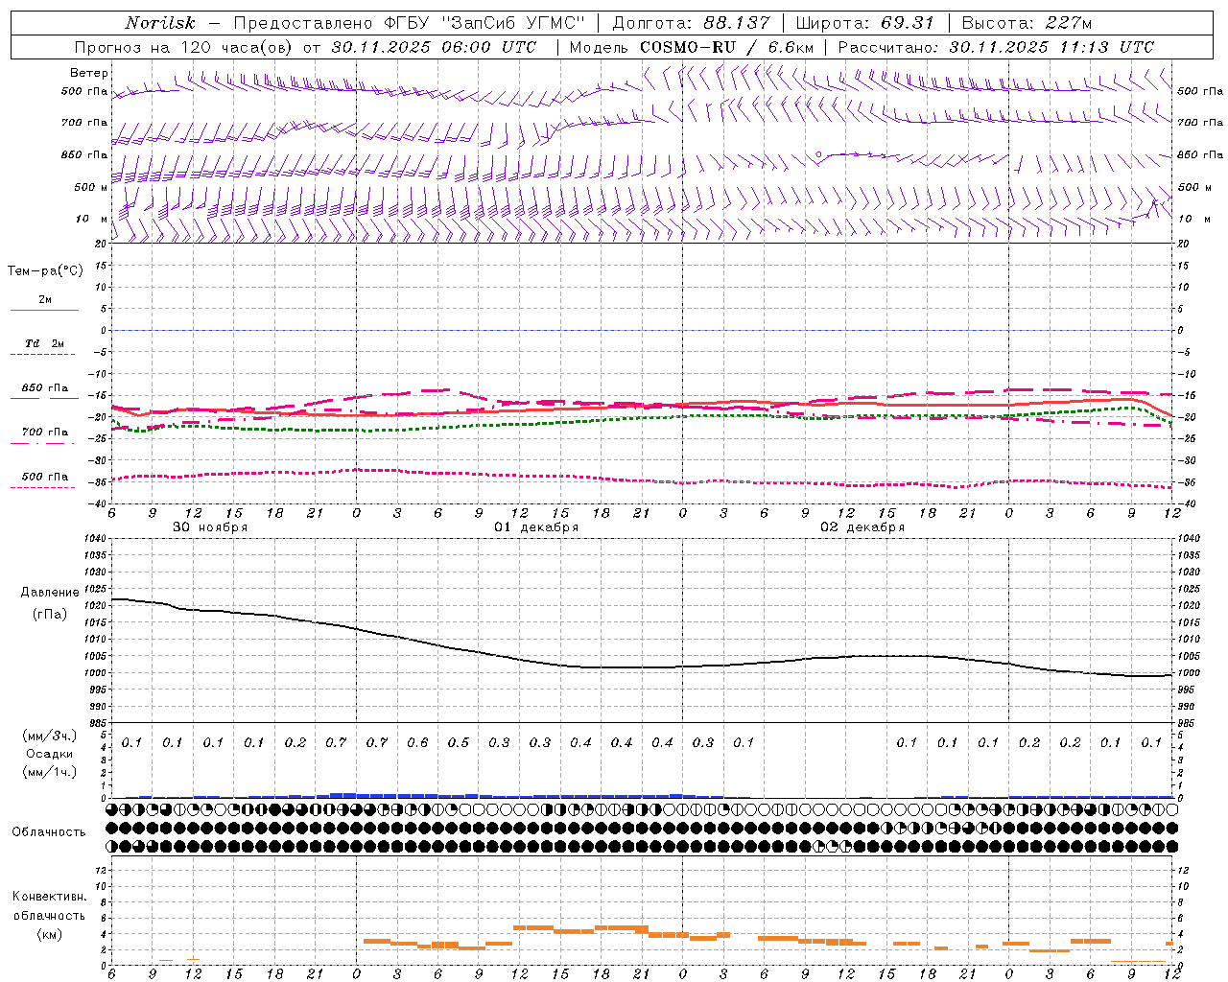Click the 'Ветер' wind panel label
Image resolution: width=1228 pixels, height=982 pixels.
(88, 73)
